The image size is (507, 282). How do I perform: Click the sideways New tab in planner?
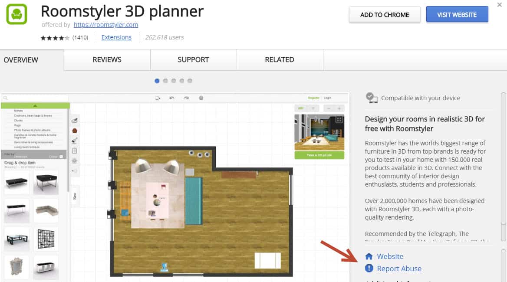pyautogui.click(x=74, y=196)
